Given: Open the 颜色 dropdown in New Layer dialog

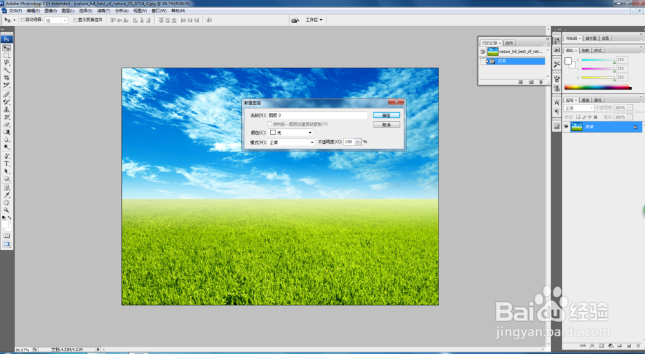Looking at the screenshot, I should 291,132.
